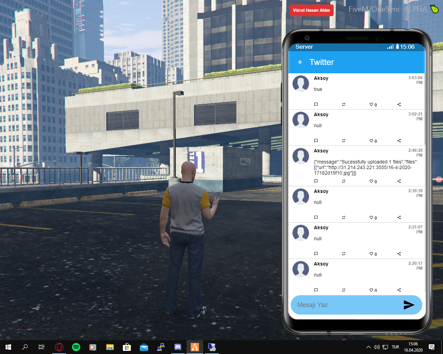The height and width of the screenshot is (354, 443).
Task: Click the tweet text 'true'
Action: click(x=318, y=89)
